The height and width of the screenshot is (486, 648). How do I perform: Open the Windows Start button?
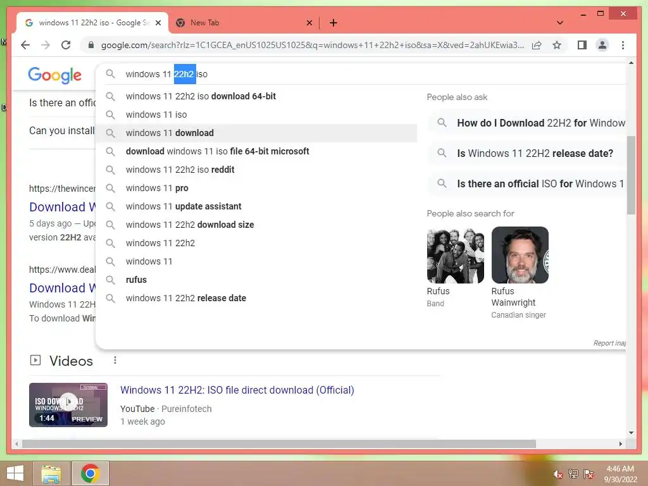point(15,473)
